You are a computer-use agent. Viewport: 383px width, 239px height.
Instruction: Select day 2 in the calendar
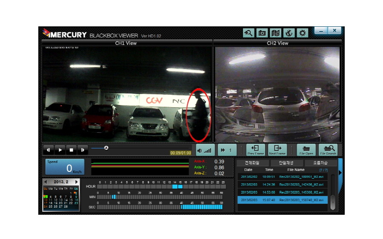click(76, 193)
